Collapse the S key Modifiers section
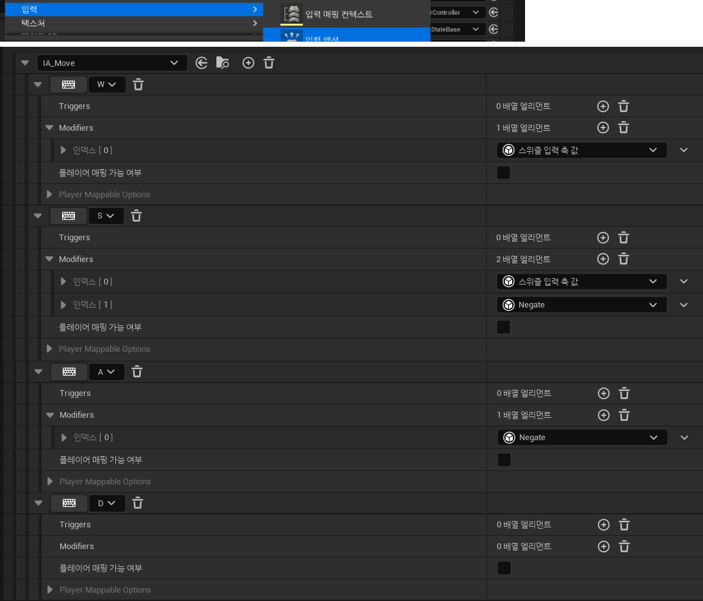 coord(49,259)
